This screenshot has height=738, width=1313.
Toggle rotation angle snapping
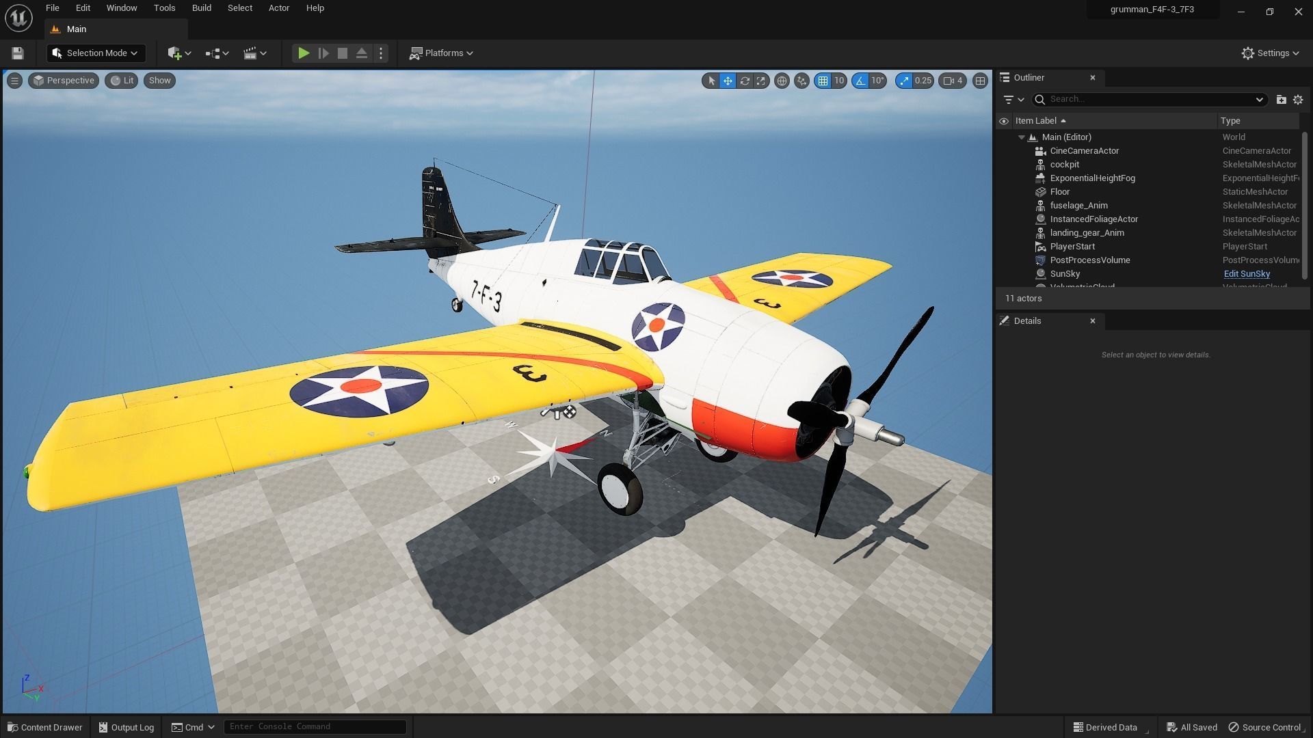pos(860,81)
